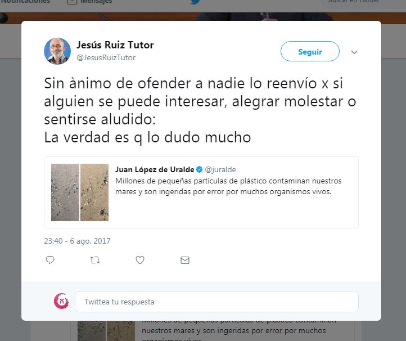This screenshot has width=406, height=341.
Task: Open the quoted tweet's left beach photo thumbnail
Action: coord(65,192)
